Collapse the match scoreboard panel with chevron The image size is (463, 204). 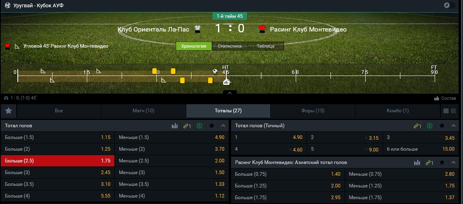tap(229, 93)
